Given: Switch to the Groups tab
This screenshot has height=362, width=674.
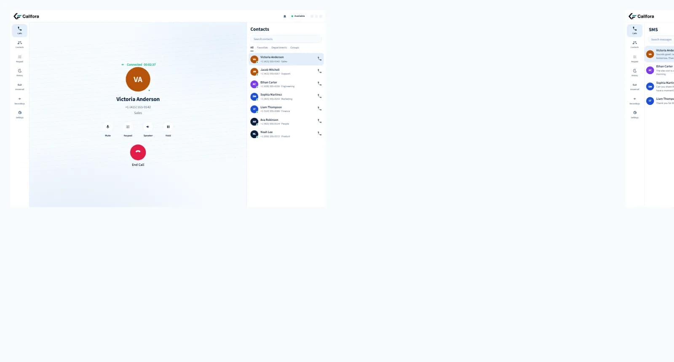Looking at the screenshot, I should point(294,48).
